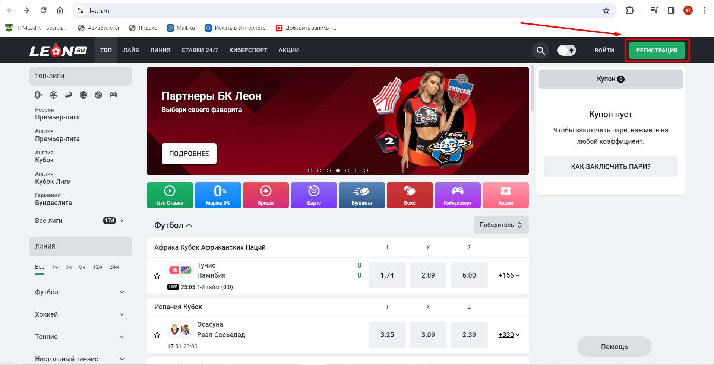Screen dimensions: 714x365
Task: Select the Бокс category tile
Action: pyautogui.click(x=410, y=195)
